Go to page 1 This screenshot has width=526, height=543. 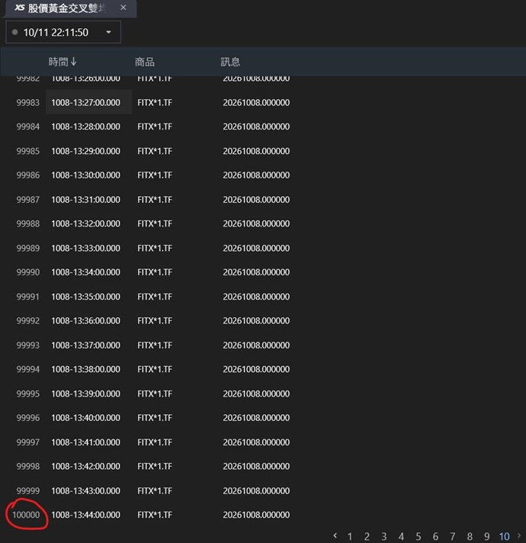(350, 536)
